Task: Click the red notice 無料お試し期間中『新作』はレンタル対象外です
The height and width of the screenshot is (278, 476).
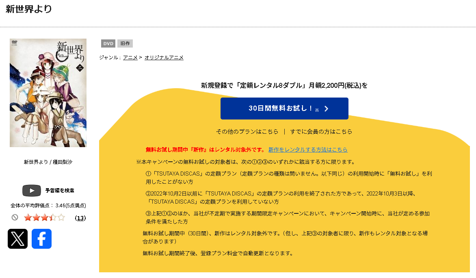Action: tap(206, 150)
